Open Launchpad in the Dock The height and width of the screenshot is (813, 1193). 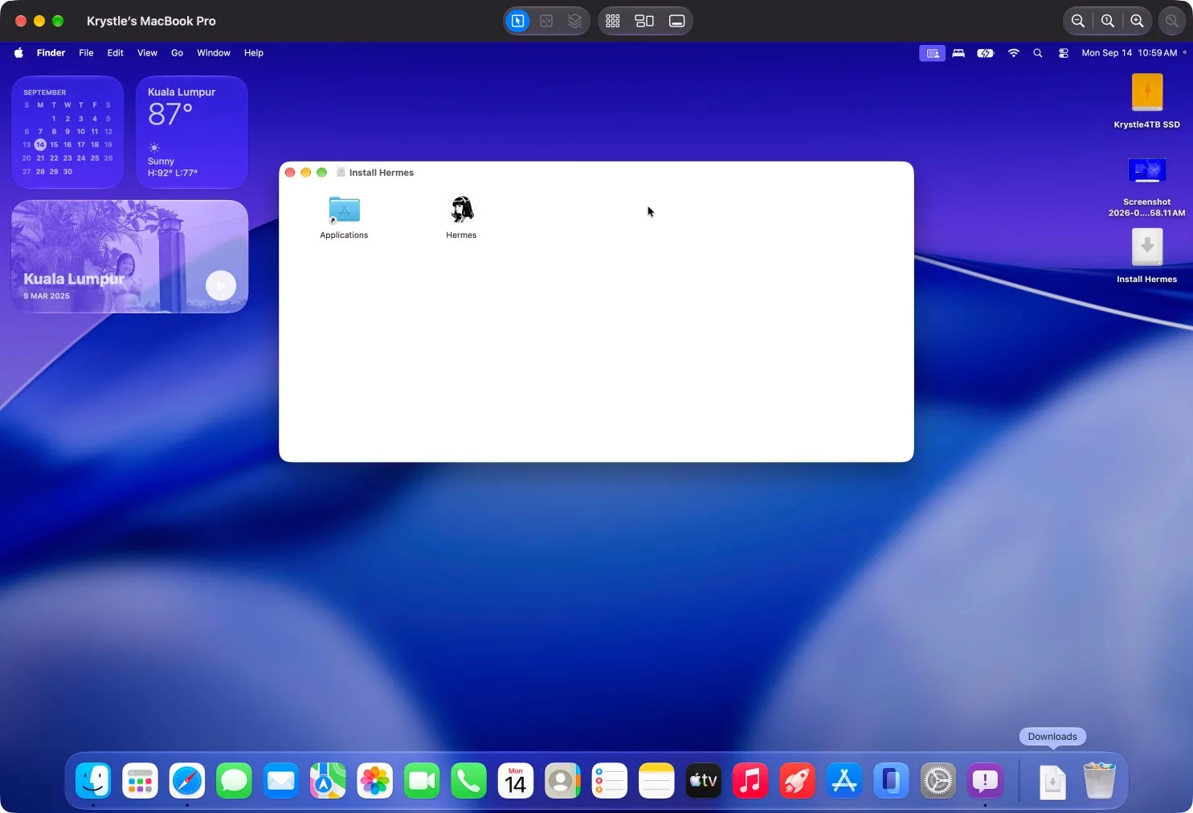[x=140, y=780]
